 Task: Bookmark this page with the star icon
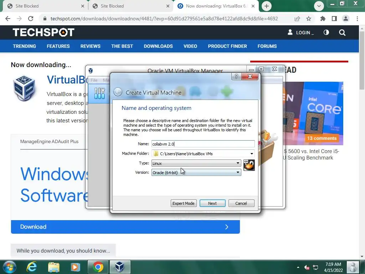309,19
